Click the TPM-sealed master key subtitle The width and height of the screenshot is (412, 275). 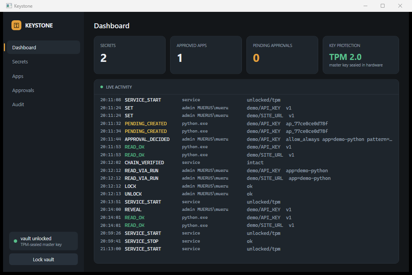point(41,245)
